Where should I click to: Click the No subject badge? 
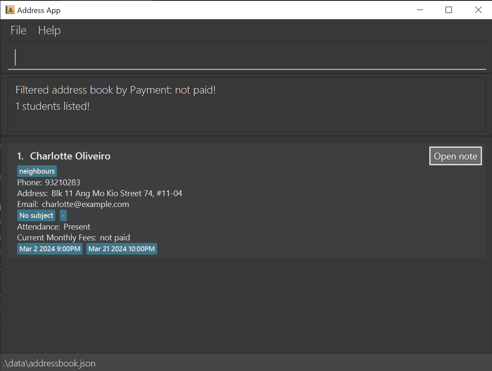click(x=36, y=215)
